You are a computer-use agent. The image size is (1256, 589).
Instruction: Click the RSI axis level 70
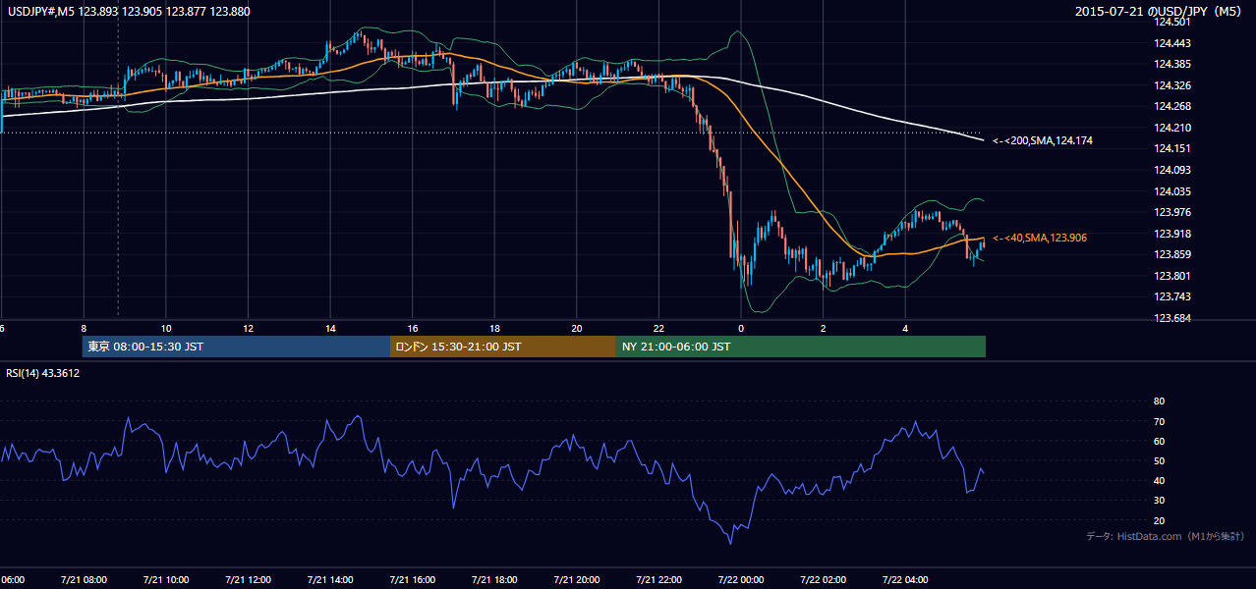point(1159,421)
